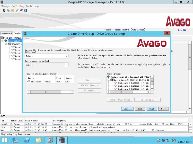The image size is (193, 144).
Task: Click the Drive groups vertical scroll down arrow
Action: pyautogui.click(x=152, y=89)
